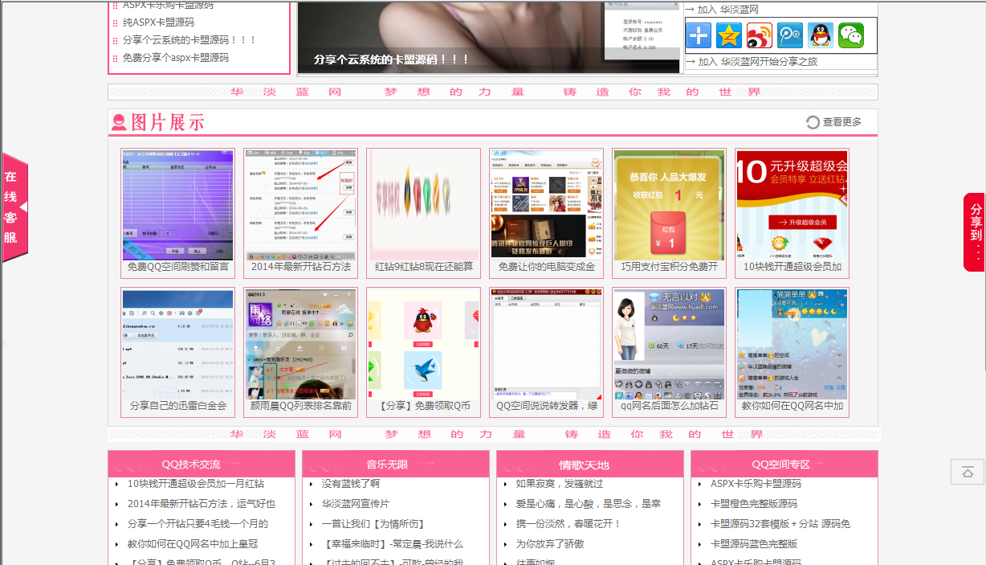Click 加入 华淡蓝网开始分享之旅 link

pos(752,62)
